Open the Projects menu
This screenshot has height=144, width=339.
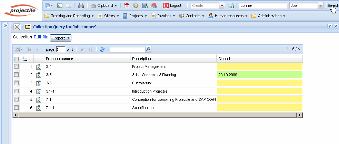pos(135,16)
